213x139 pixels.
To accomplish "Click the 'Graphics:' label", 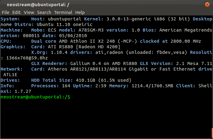I will pos(13,47).
